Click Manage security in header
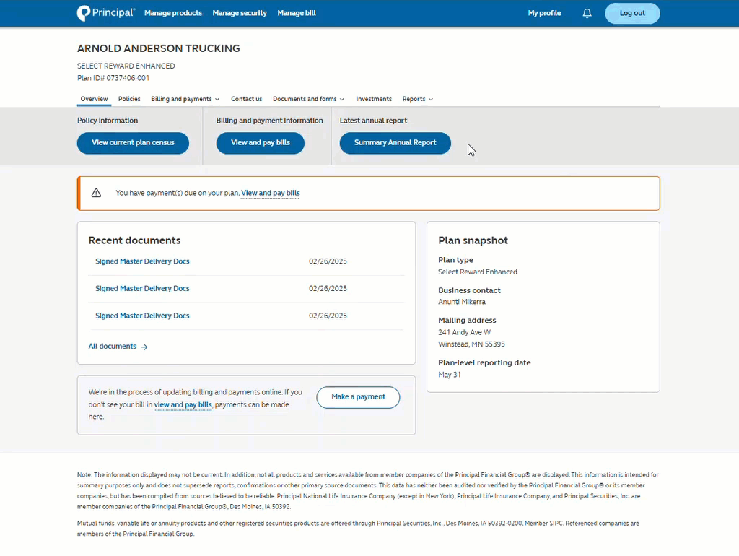The height and width of the screenshot is (556, 739). tap(240, 13)
